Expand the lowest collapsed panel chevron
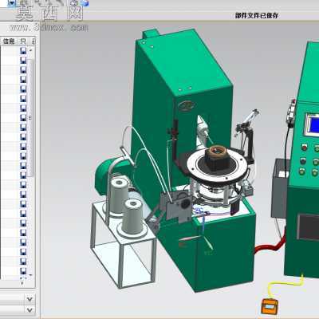This screenshot has width=319, height=319. (30, 310)
